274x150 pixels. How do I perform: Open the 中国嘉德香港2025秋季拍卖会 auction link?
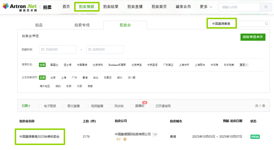[x=40, y=137]
